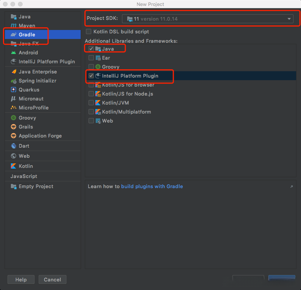Click the version 11.0.14 text
The image size is (301, 290).
(159, 19)
